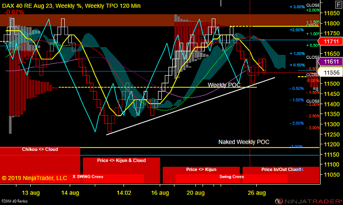This screenshot has height=205, width=343.
Task: Click the 11450 price axis label
Action: tap(331, 94)
